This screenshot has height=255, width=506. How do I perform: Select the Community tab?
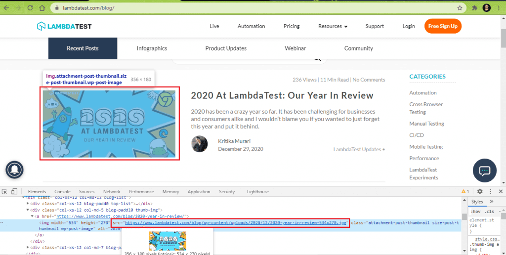point(359,48)
